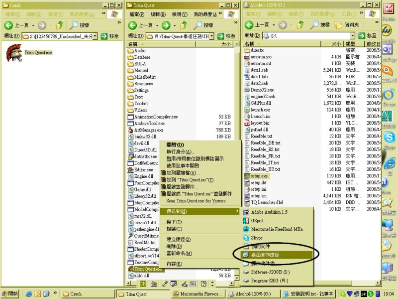This screenshot has width=398, height=299.
Task: Send to Program-320G (W:) drive
Action: pos(277,281)
